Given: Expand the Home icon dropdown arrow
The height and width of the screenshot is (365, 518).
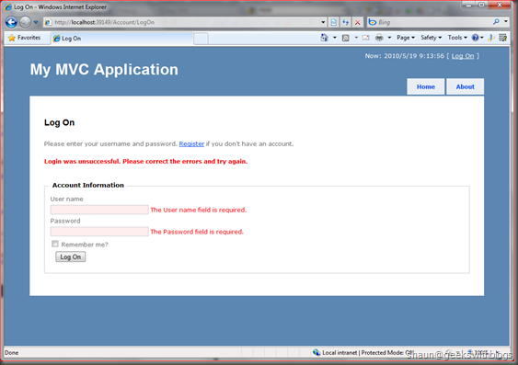Looking at the screenshot, I should [x=335, y=38].
